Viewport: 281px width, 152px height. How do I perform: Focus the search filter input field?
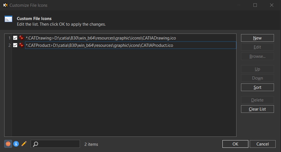(x=55, y=144)
